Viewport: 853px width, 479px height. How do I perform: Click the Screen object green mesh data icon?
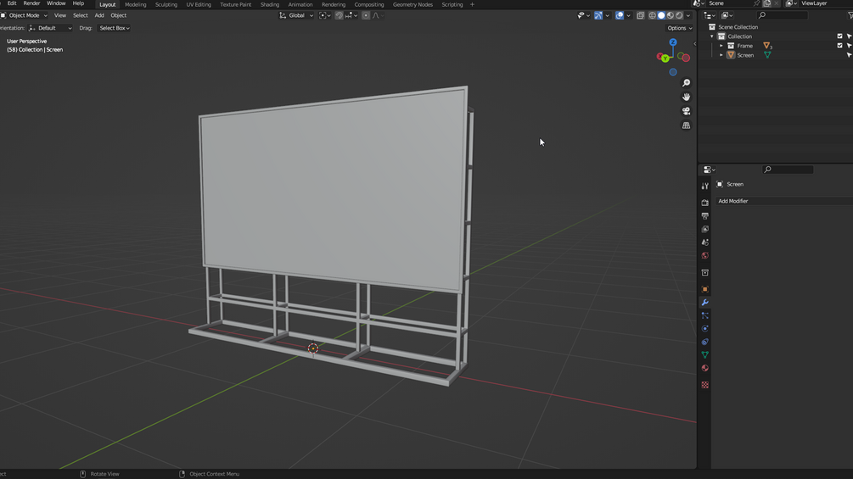click(x=767, y=55)
